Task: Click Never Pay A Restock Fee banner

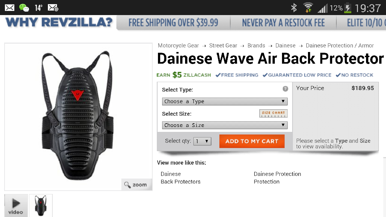Action: (x=283, y=23)
